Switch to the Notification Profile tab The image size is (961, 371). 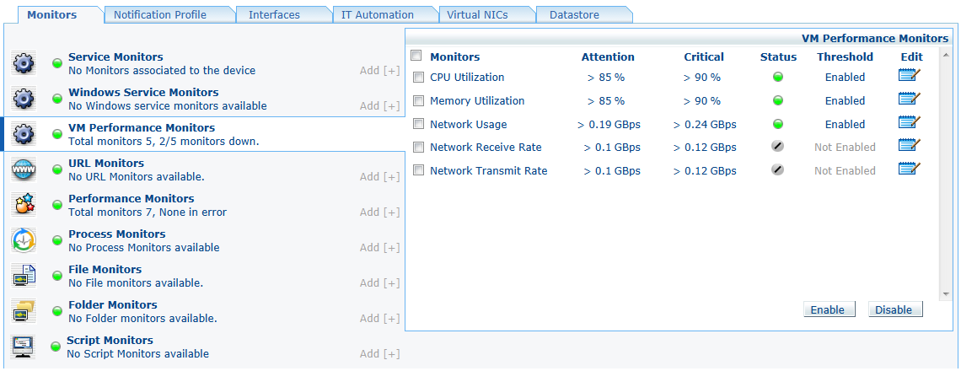(159, 15)
